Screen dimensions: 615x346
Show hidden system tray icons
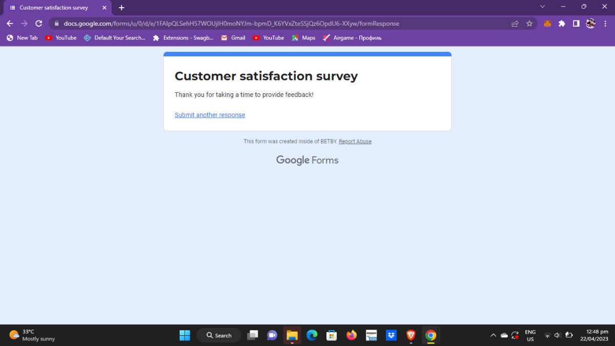click(493, 335)
